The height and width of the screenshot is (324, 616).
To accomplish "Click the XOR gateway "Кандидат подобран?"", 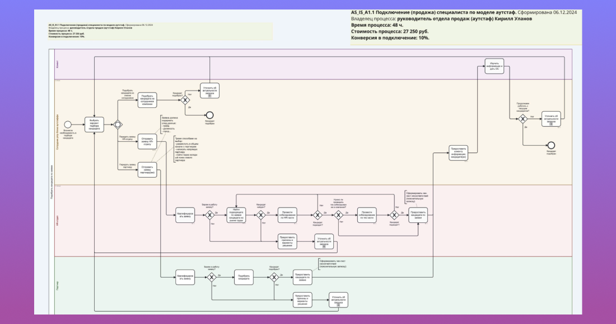I will 185,99.
